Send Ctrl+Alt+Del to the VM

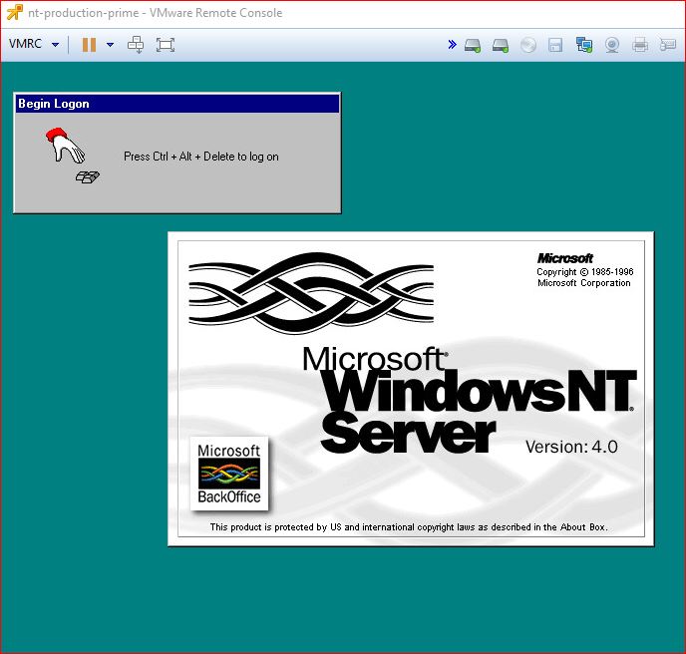click(136, 45)
